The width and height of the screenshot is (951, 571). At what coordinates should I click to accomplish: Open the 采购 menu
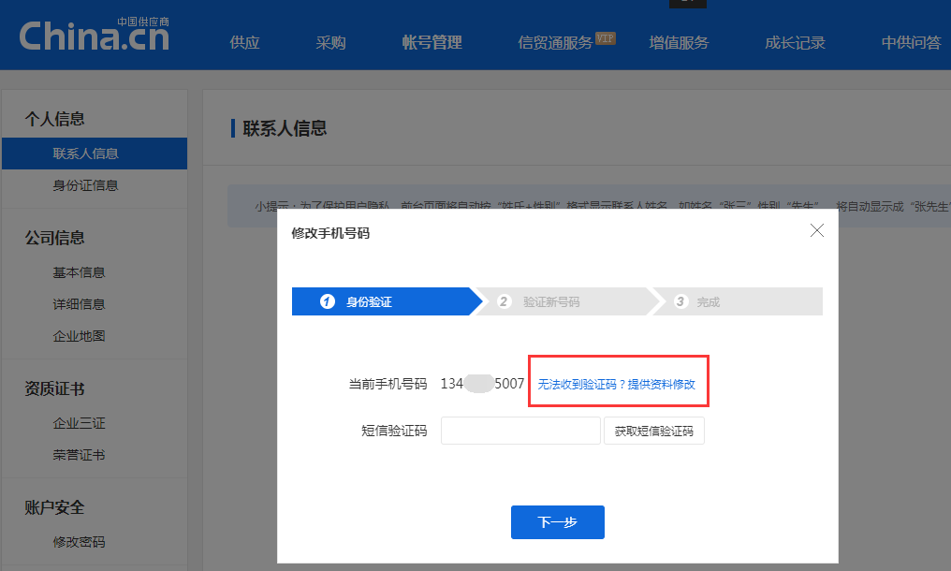pyautogui.click(x=330, y=42)
